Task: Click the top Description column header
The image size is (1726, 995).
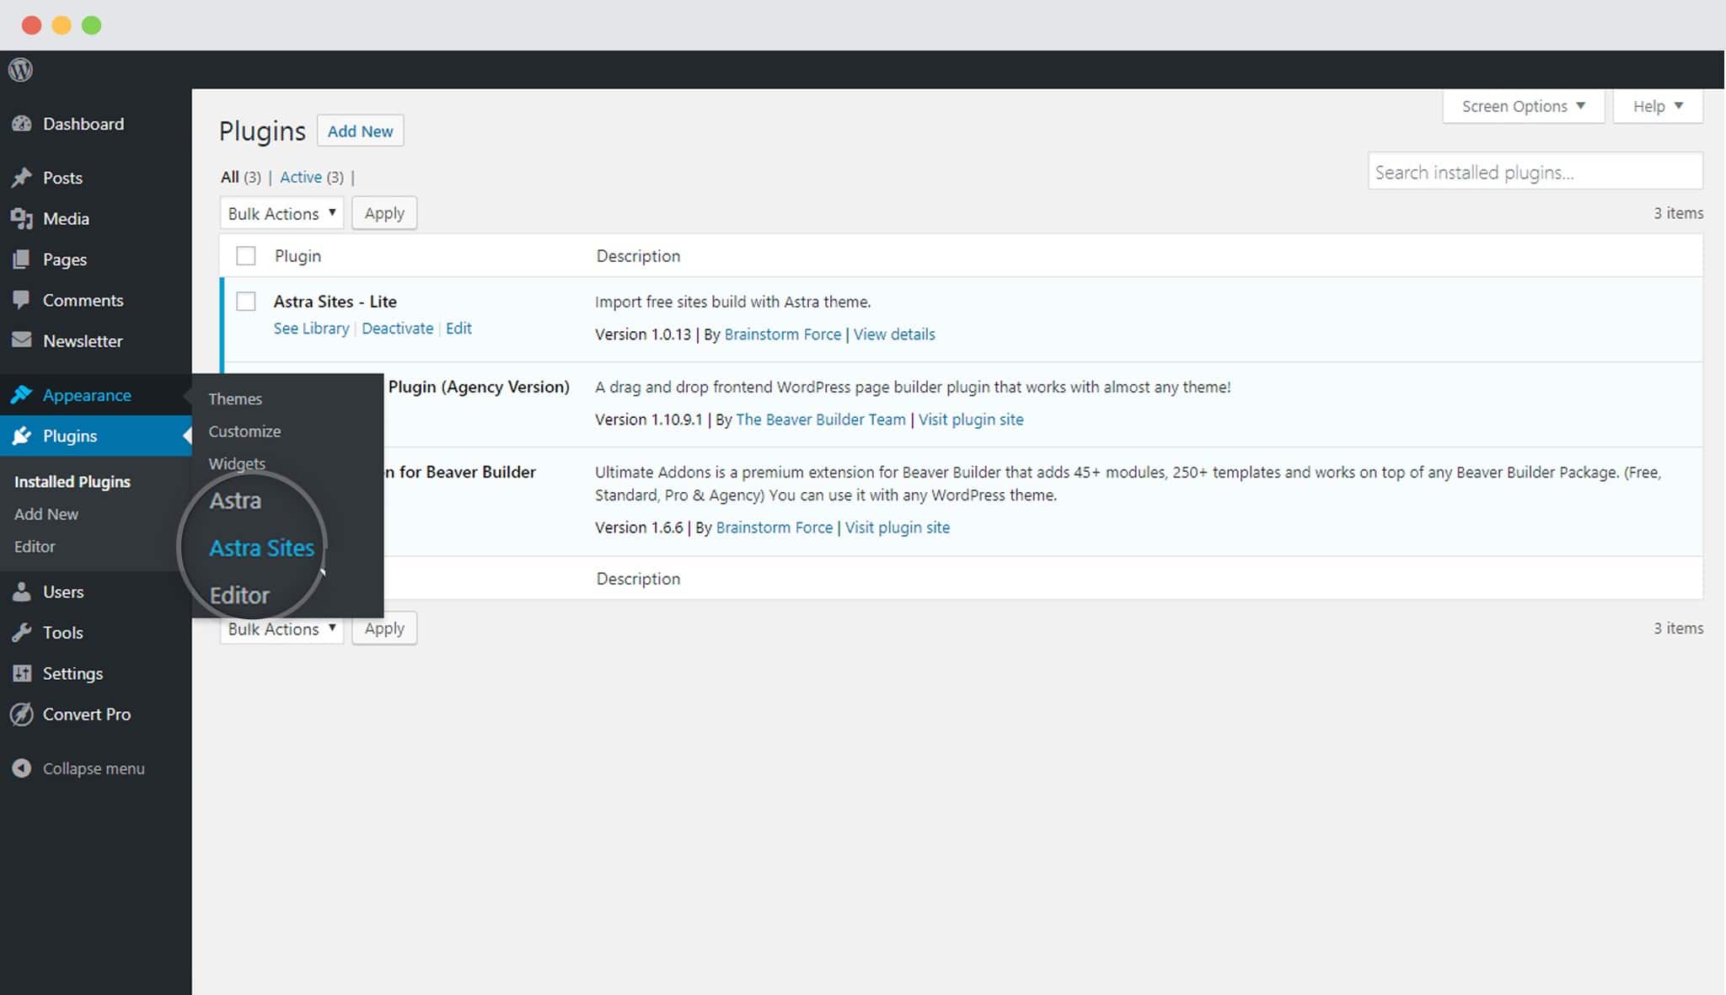Action: click(x=638, y=256)
